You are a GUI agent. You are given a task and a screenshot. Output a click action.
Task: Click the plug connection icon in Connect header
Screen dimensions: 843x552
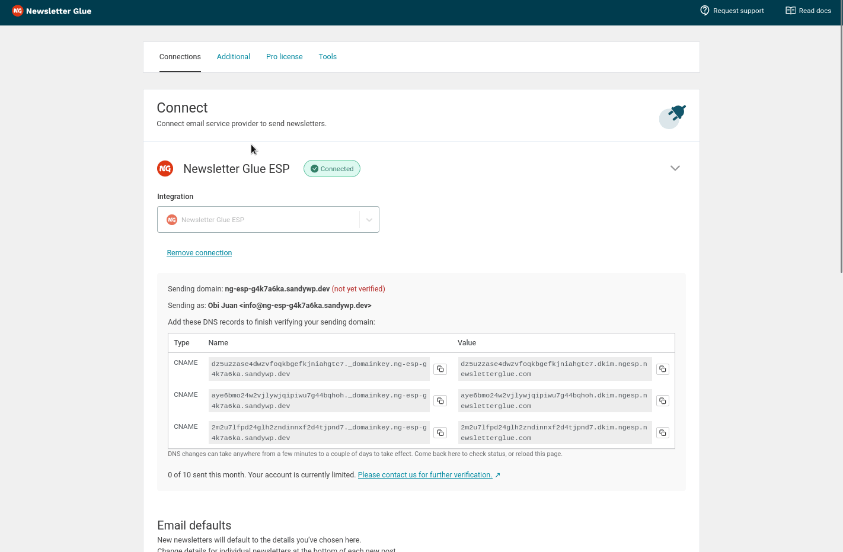click(672, 116)
